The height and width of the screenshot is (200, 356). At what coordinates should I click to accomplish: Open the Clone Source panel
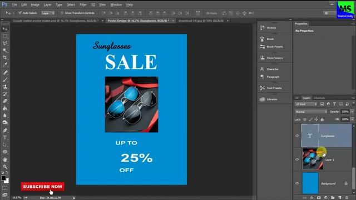tap(274, 58)
